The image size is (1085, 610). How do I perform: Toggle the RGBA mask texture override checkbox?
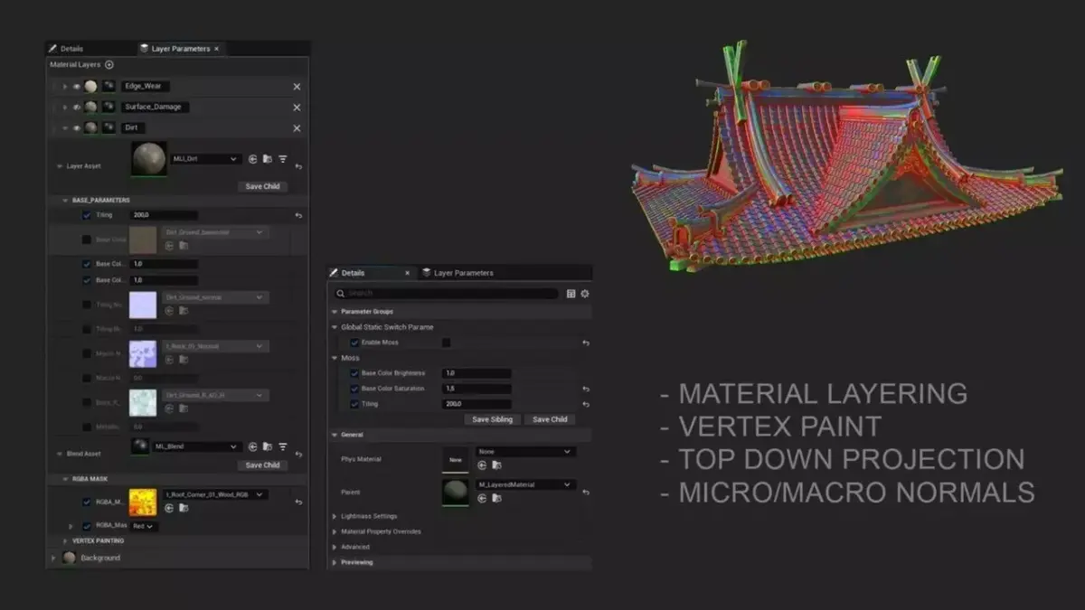(87, 502)
